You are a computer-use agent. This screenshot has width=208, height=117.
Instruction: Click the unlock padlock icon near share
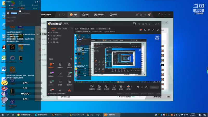coord(145,30)
